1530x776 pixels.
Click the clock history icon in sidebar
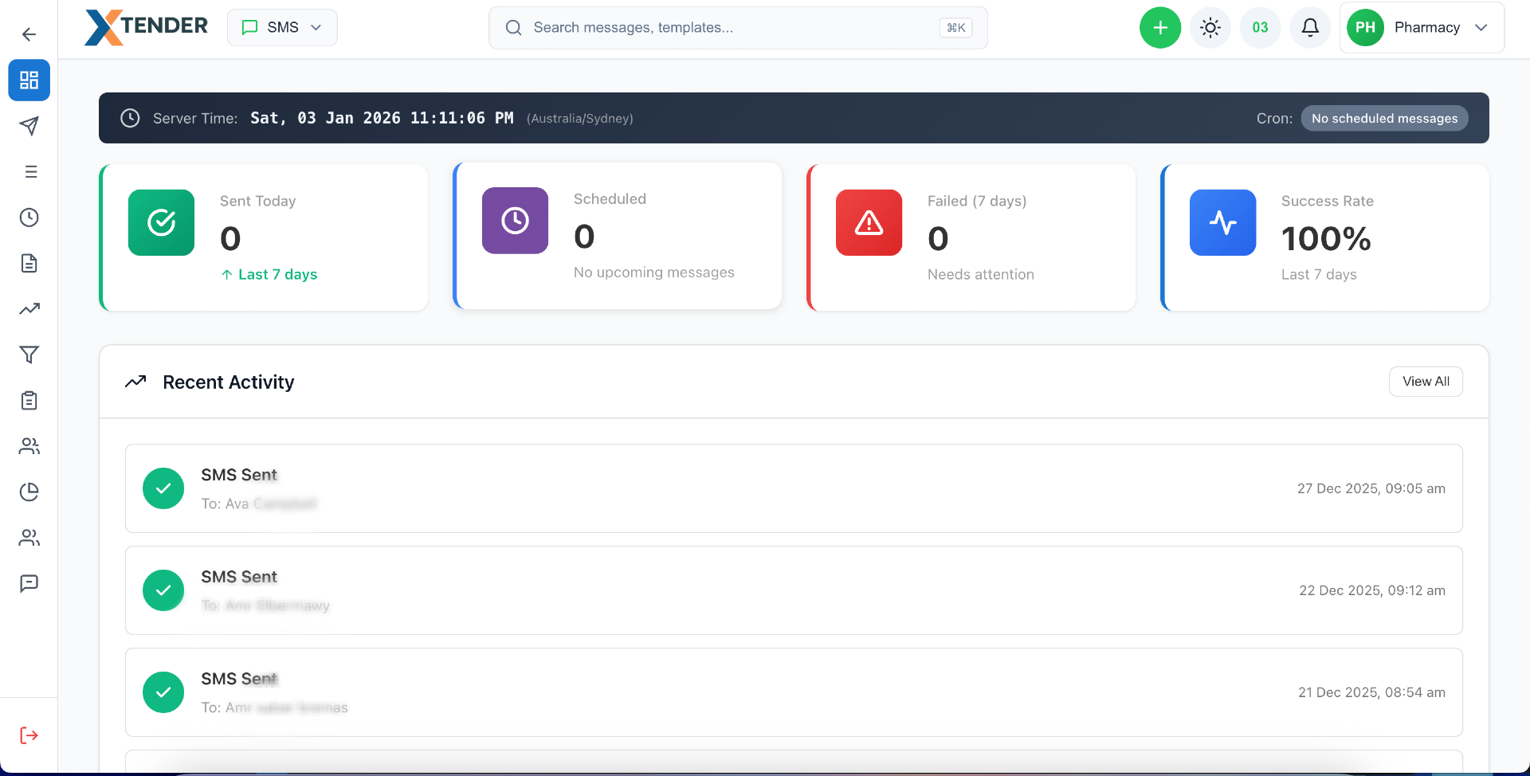click(x=29, y=218)
